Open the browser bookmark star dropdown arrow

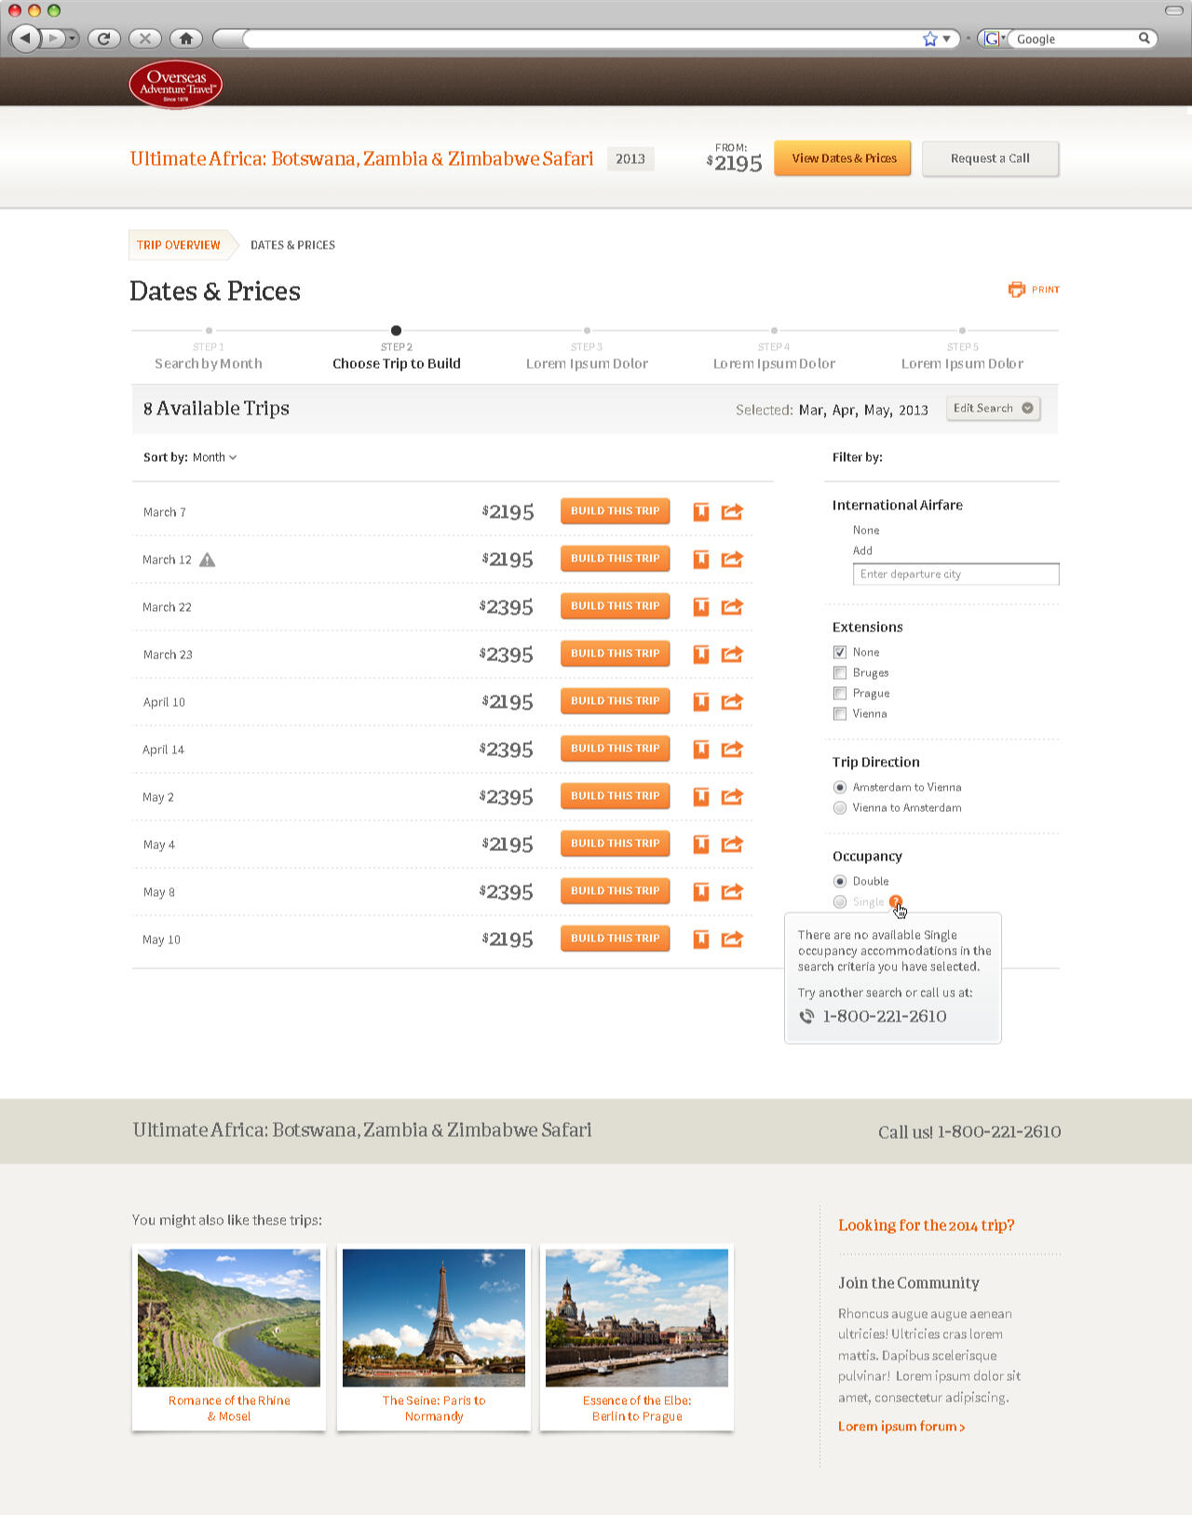point(946,38)
